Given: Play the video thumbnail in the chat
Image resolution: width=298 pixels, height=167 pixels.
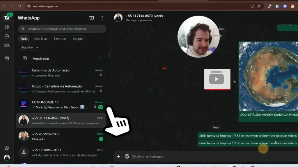Looking at the screenshot, I should pos(217,79).
